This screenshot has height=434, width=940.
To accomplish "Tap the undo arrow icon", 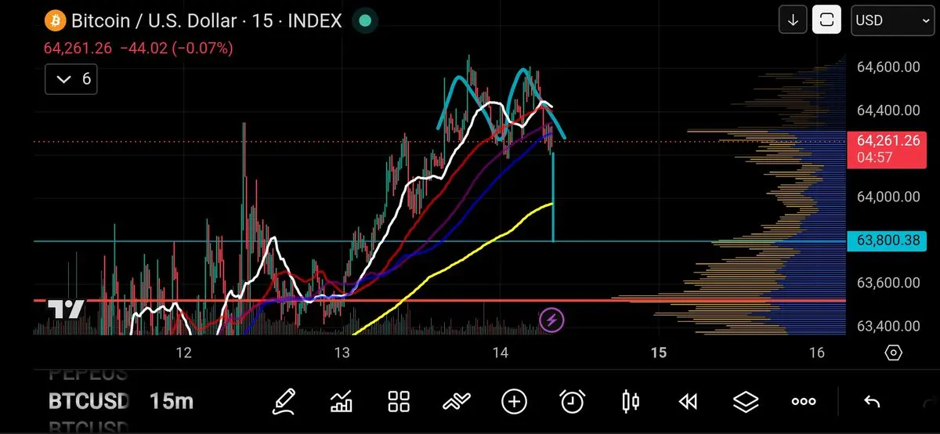I will click(872, 402).
